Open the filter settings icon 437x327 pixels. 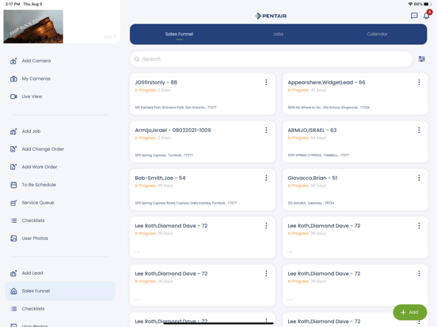pyautogui.click(x=422, y=59)
